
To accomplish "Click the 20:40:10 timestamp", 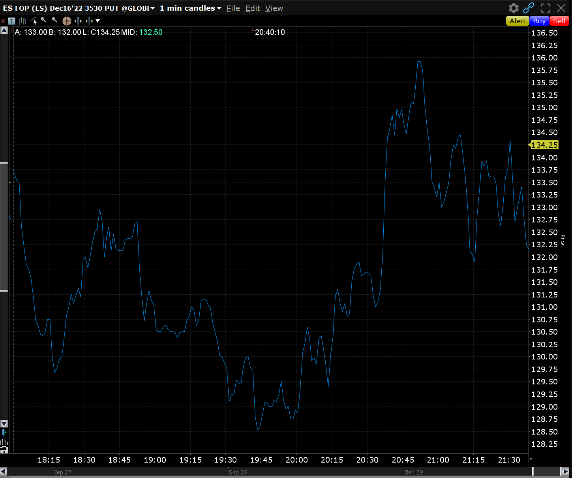I will tap(270, 32).
